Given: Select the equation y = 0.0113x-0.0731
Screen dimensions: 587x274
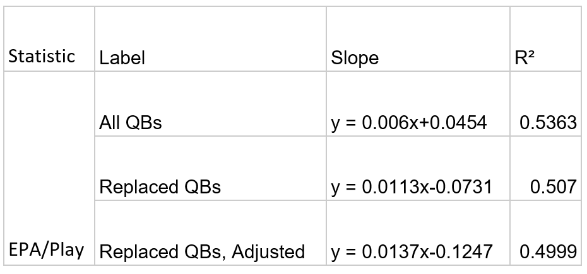Looking at the screenshot, I should (x=411, y=187).
